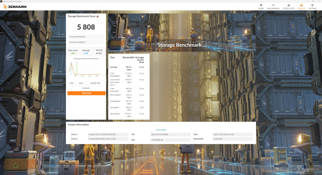Click the EXPORT XML button
The image size is (322, 175).
click(x=95, y=83)
